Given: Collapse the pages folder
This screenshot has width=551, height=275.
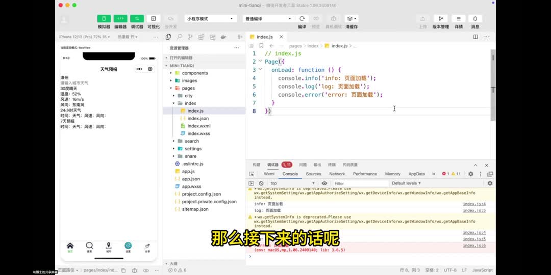Looking at the screenshot, I should pyautogui.click(x=204, y=88).
